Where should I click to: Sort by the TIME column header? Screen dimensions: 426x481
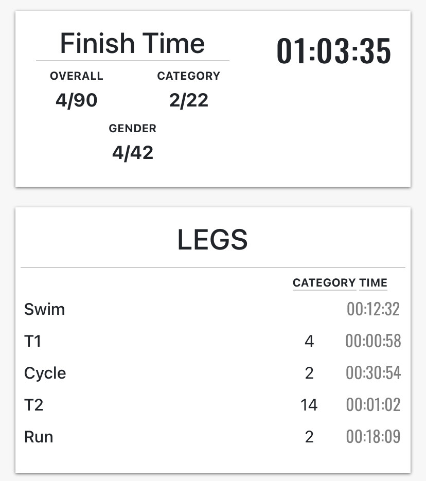coord(373,283)
